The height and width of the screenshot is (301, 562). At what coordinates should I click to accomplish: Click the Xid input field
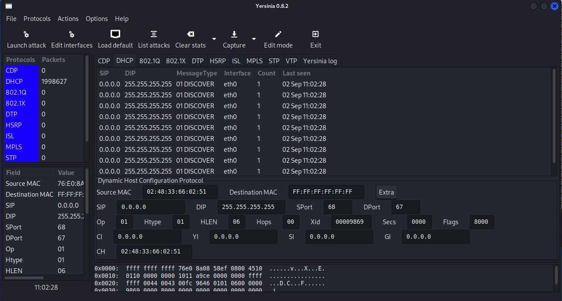click(x=351, y=222)
